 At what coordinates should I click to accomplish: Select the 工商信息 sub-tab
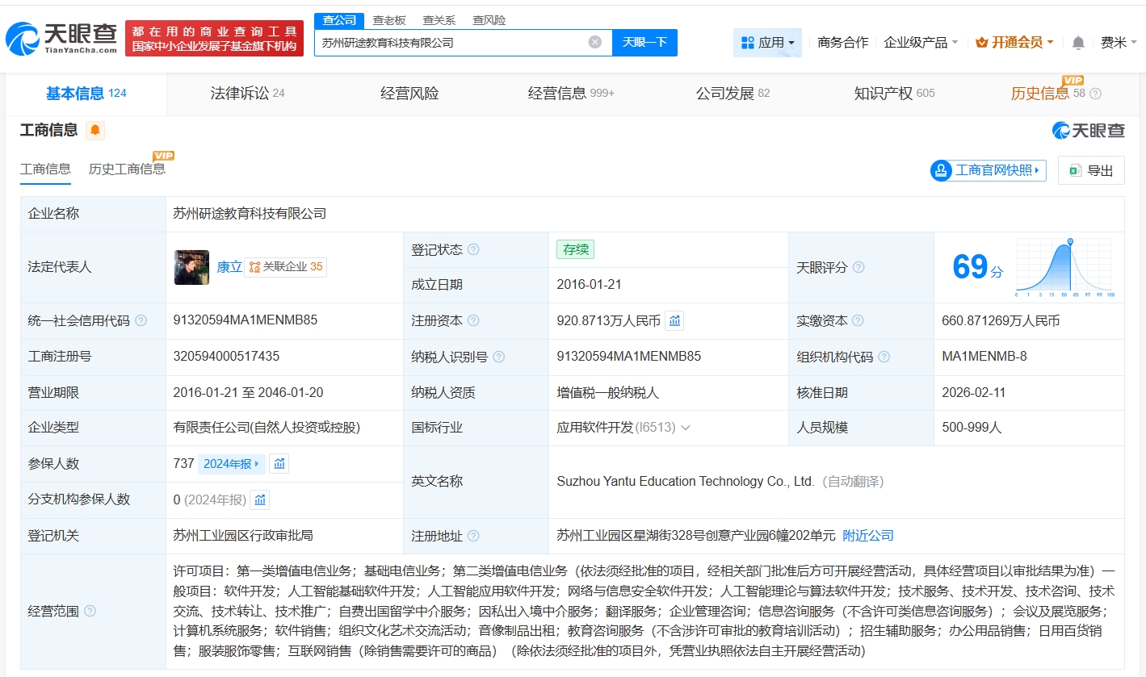pos(45,169)
